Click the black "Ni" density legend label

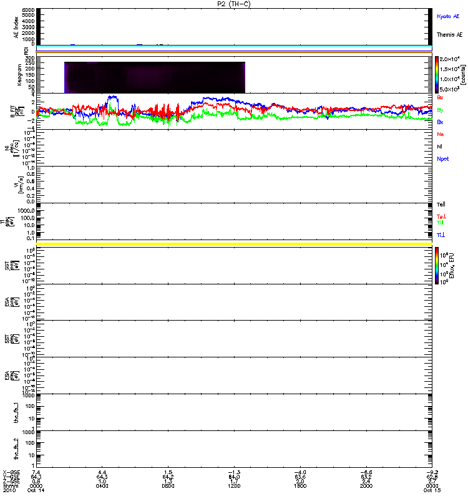click(x=439, y=147)
